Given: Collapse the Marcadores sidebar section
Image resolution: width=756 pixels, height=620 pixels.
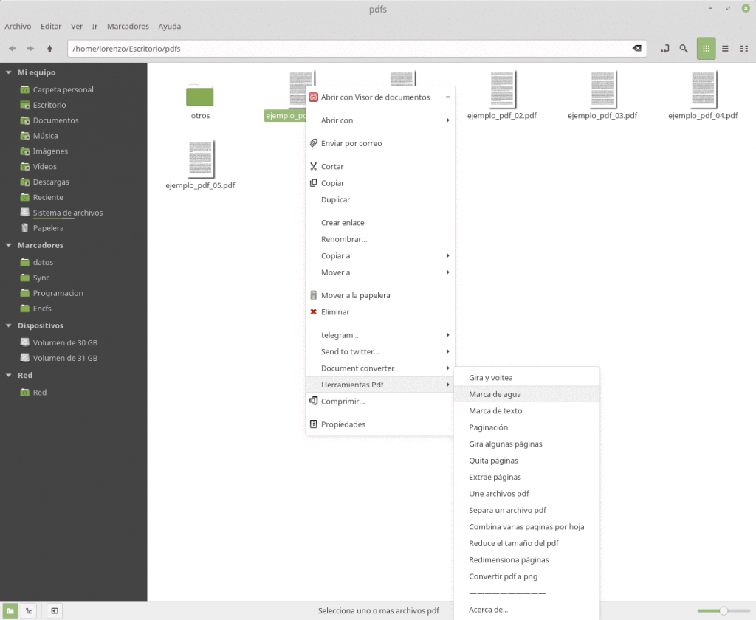Looking at the screenshot, I should click(7, 244).
